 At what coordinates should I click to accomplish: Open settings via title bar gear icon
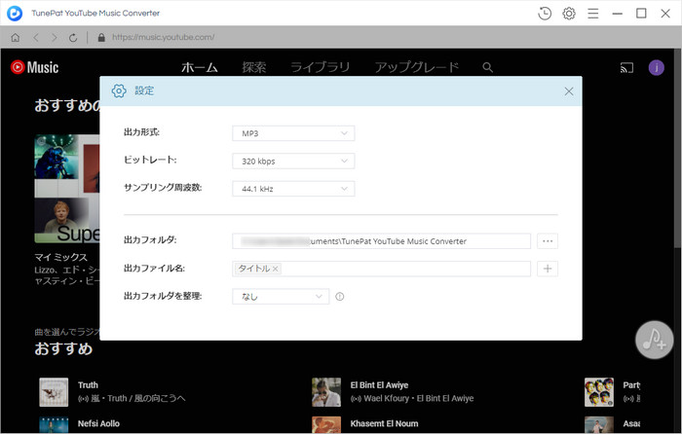point(569,14)
